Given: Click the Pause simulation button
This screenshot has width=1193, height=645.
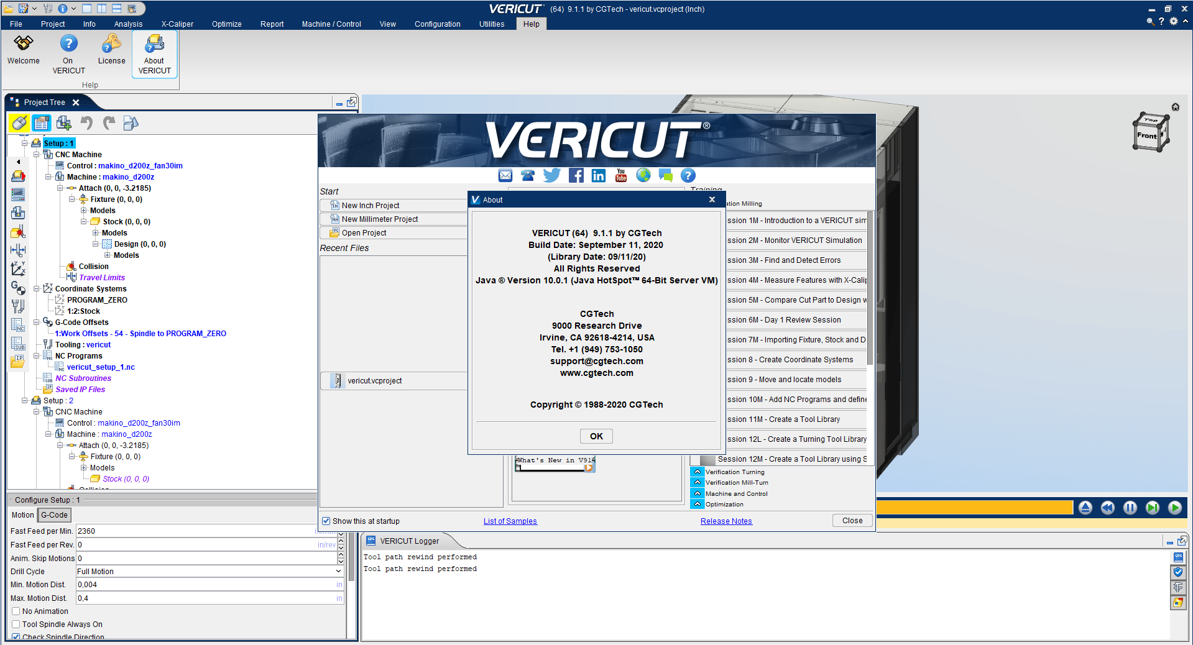Looking at the screenshot, I should click(1130, 508).
